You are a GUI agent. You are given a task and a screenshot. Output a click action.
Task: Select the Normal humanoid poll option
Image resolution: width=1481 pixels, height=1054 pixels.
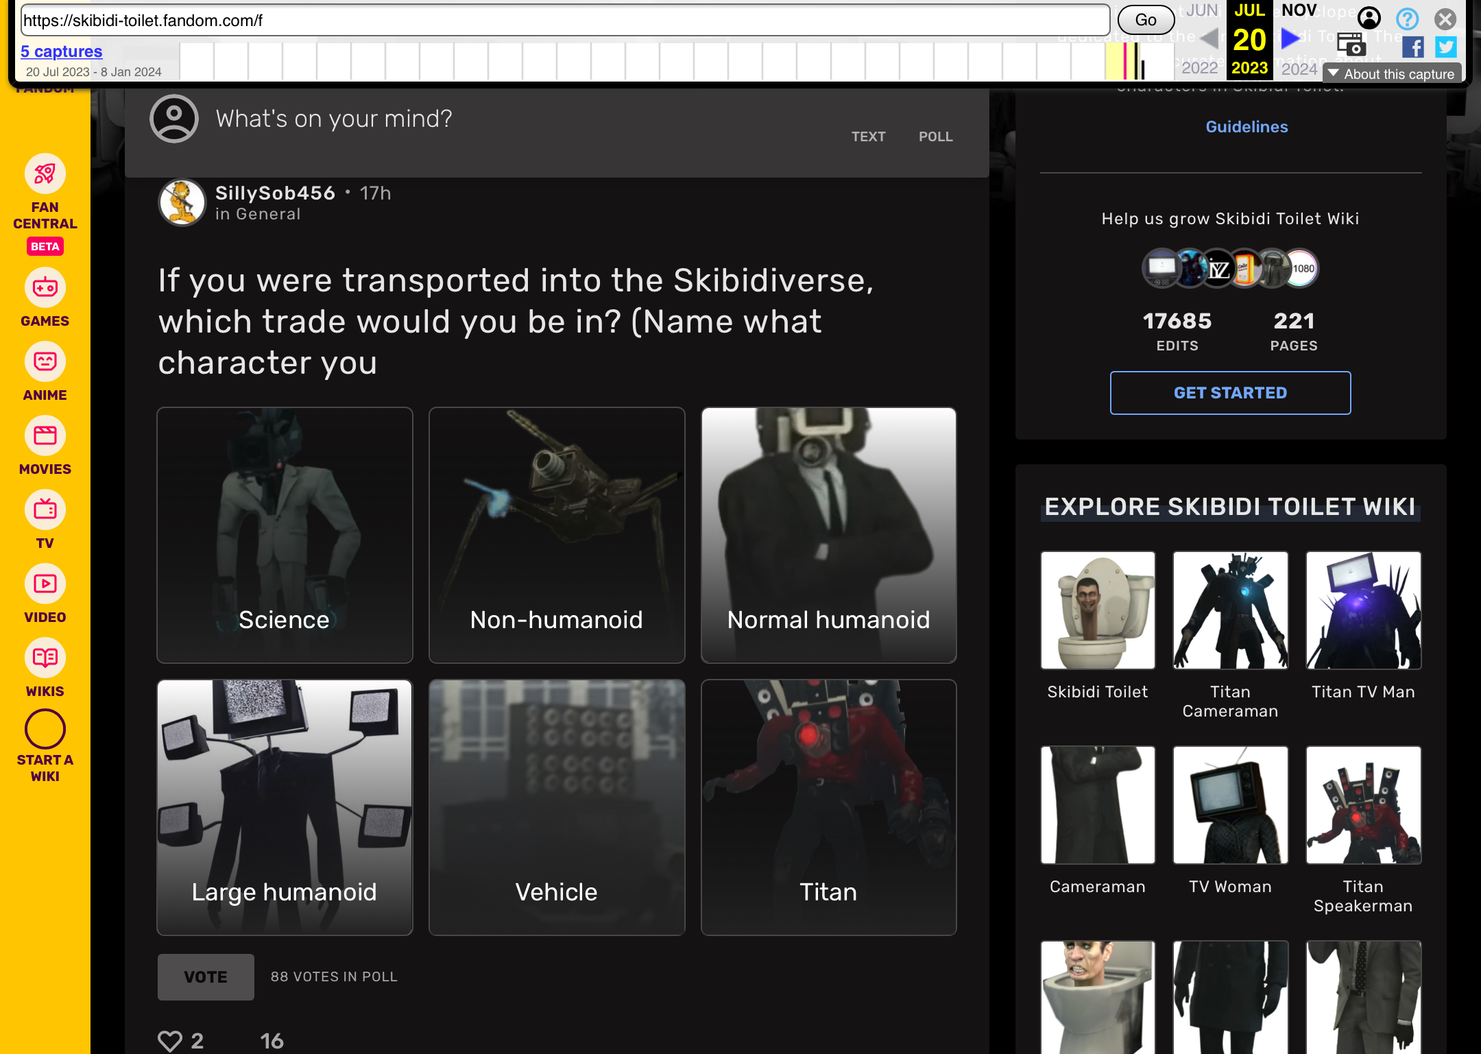828,535
